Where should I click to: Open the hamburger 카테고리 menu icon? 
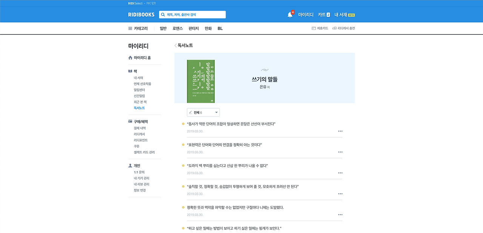130,28
